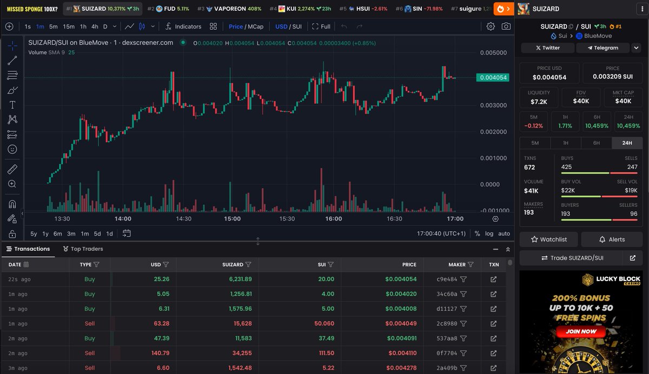Screen dimensions: 649x374
Task: Switch to the Transactions tab
Action: tap(28, 249)
